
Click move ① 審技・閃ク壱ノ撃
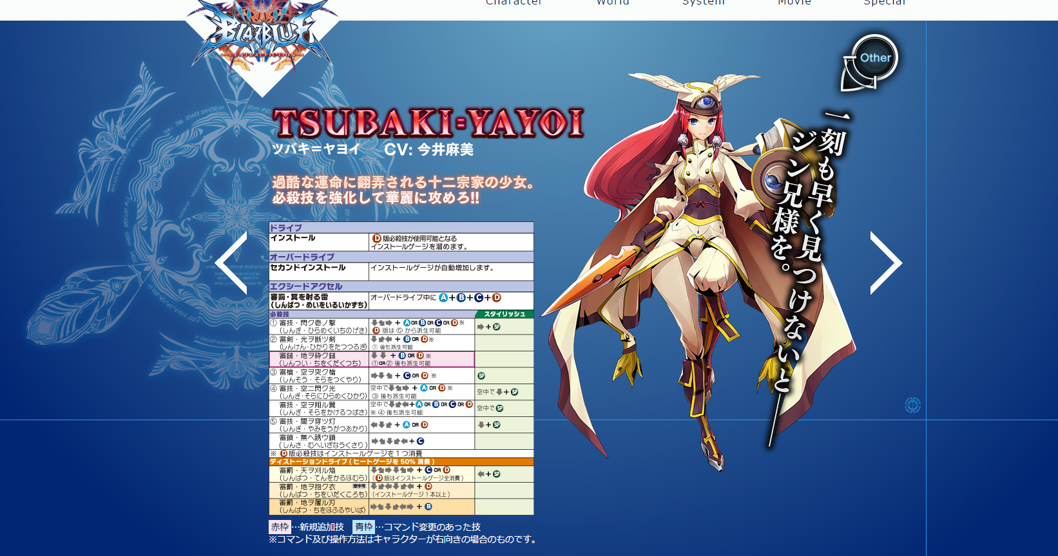[319, 326]
